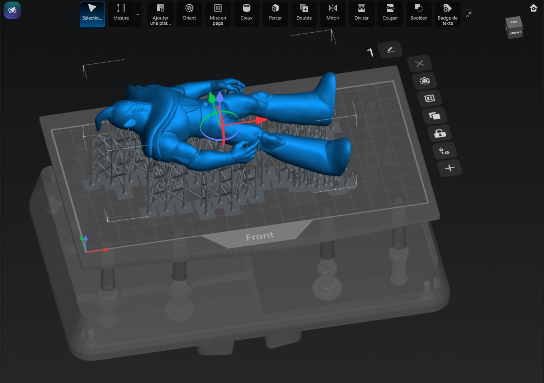
Task: Open the Booléen boolean tool
Action: point(419,14)
